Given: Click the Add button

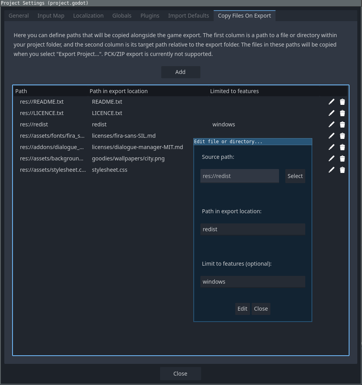Looking at the screenshot, I should tap(180, 72).
